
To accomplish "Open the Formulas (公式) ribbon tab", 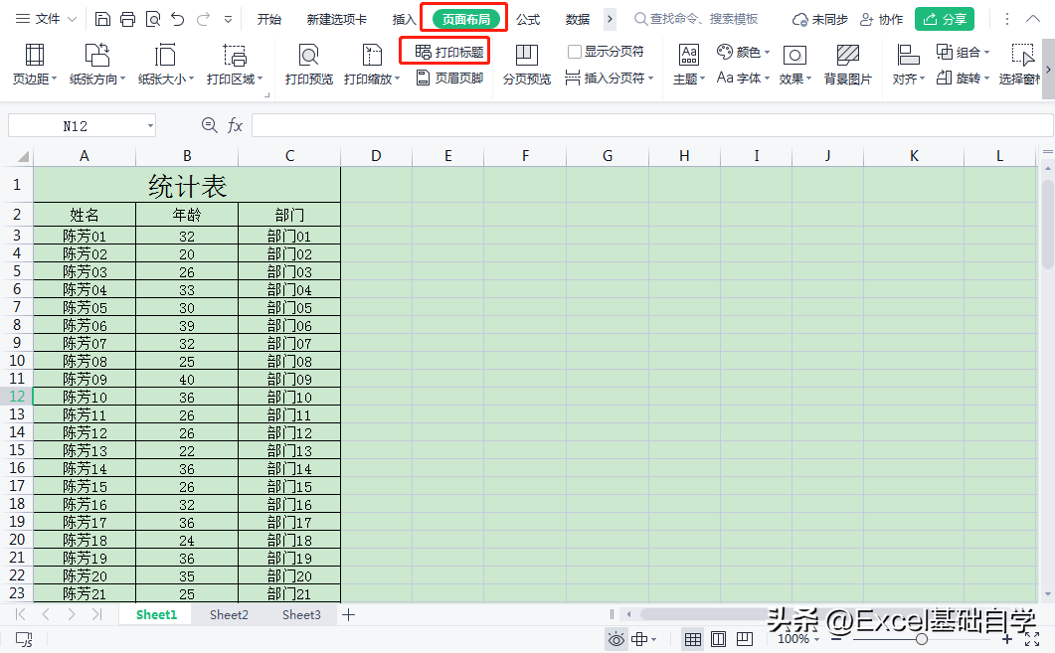I will [x=528, y=19].
